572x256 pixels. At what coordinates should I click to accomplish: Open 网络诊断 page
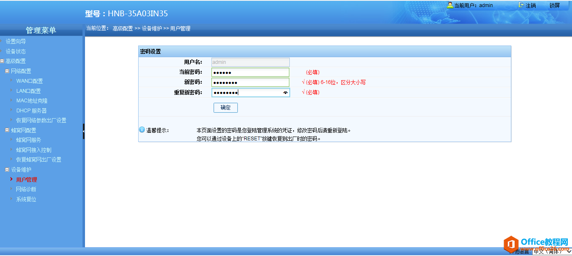click(x=26, y=189)
